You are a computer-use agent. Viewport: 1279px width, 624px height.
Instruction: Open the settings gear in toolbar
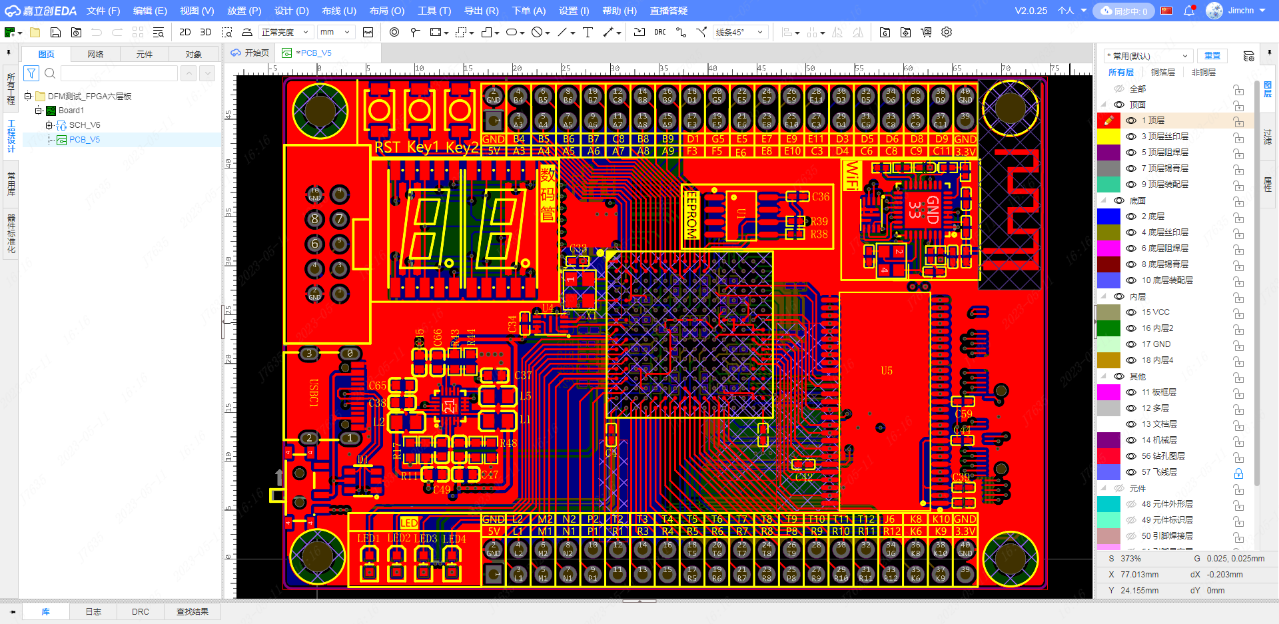[x=947, y=32]
